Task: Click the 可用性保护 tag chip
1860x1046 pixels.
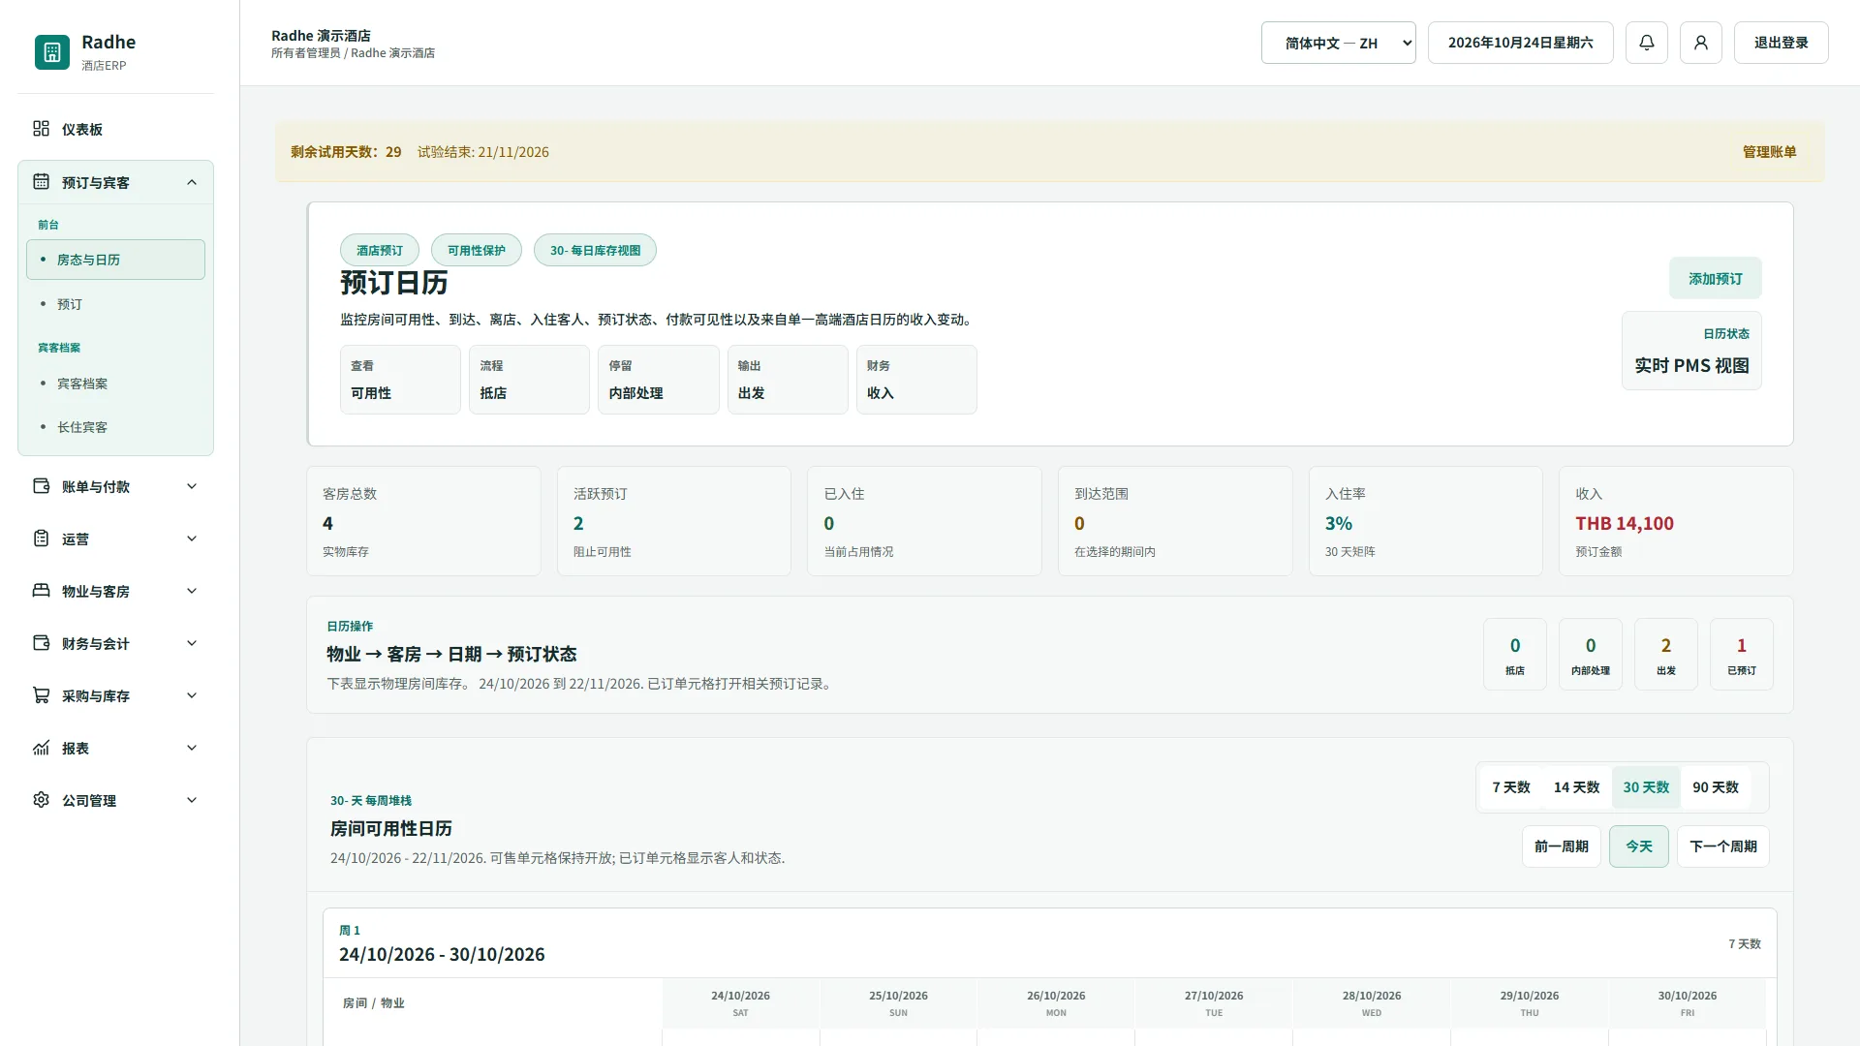Action: tap(476, 250)
